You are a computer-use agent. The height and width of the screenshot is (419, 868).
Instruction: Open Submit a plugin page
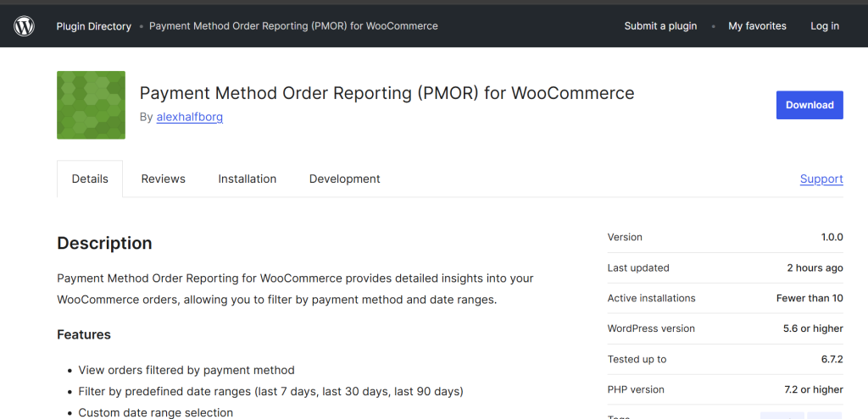tap(660, 26)
